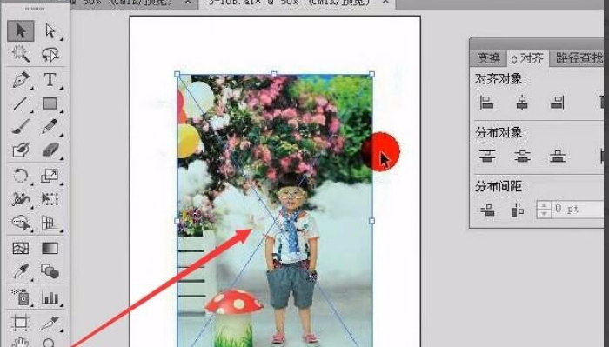
Task: Click Horizontal Align Left under 对齐对象
Action: coord(486,103)
